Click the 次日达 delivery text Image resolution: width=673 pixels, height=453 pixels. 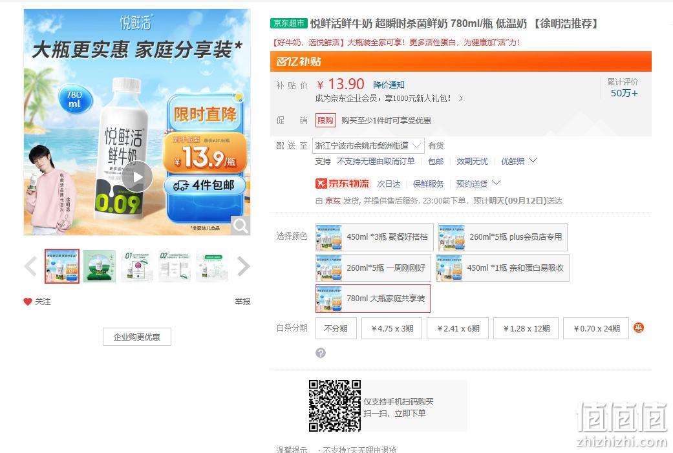pyautogui.click(x=389, y=184)
